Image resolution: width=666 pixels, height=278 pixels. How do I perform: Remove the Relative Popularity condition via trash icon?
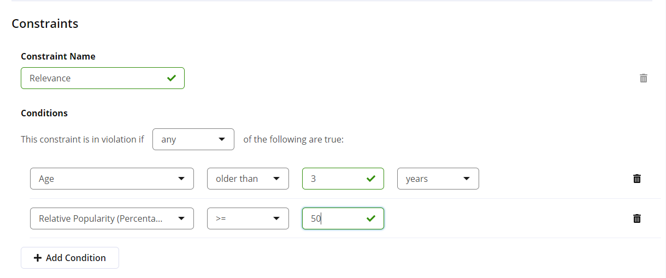tap(636, 218)
